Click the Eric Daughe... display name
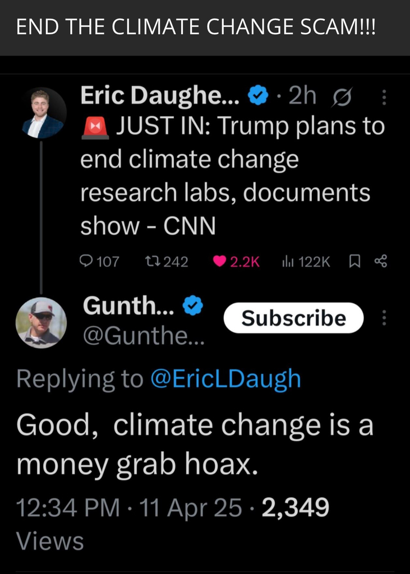 [160, 96]
